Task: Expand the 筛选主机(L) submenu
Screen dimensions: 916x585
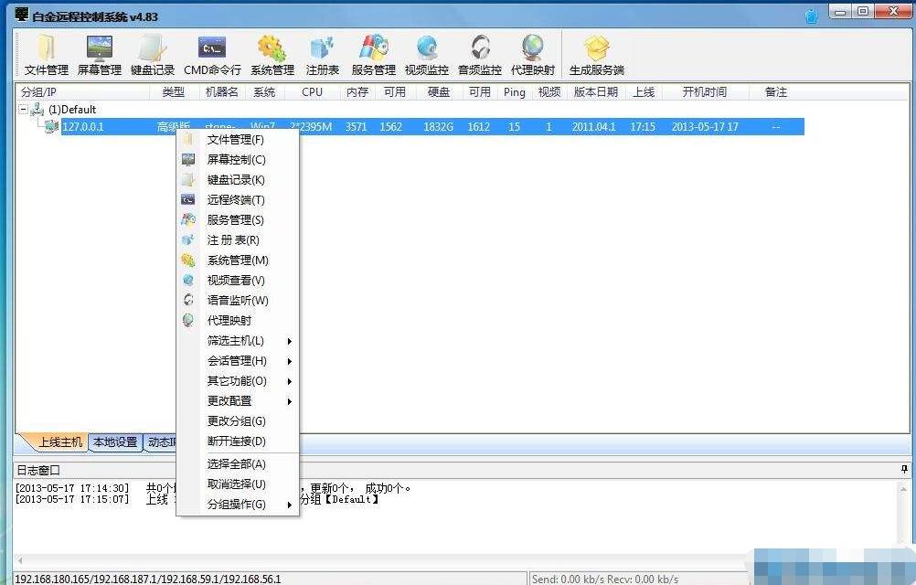Action: [238, 341]
